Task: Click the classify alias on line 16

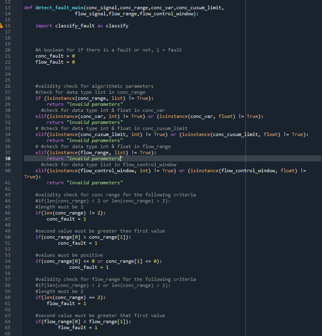Action: pyautogui.click(x=117, y=25)
